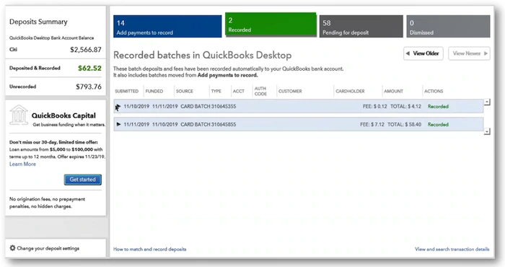Image resolution: width=505 pixels, height=267 pixels.
Task: Click the QuickBooks Capital bank building icon
Action: coord(19,115)
